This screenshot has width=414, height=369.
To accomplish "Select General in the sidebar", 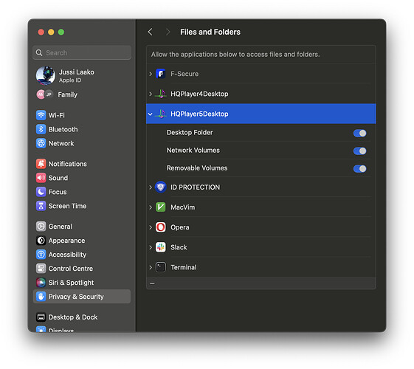I will [x=82, y=227].
